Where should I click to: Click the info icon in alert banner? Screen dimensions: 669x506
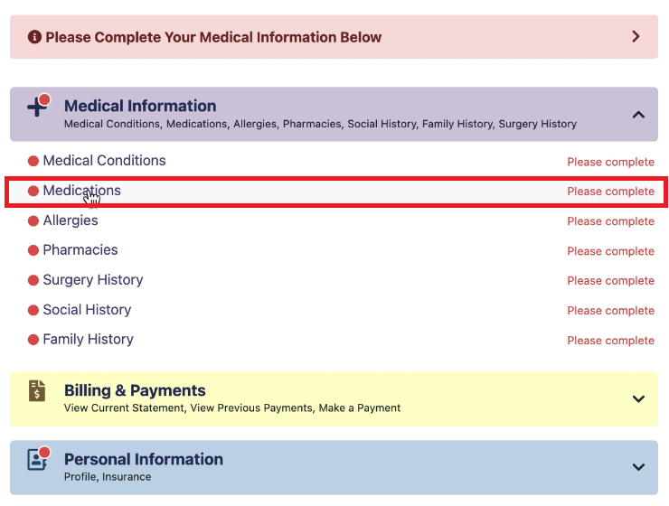(x=34, y=37)
